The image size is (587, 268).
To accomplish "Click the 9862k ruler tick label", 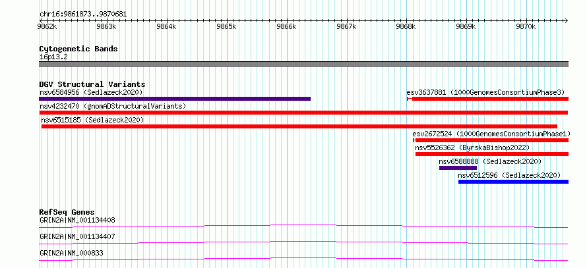I will pos(47,26).
